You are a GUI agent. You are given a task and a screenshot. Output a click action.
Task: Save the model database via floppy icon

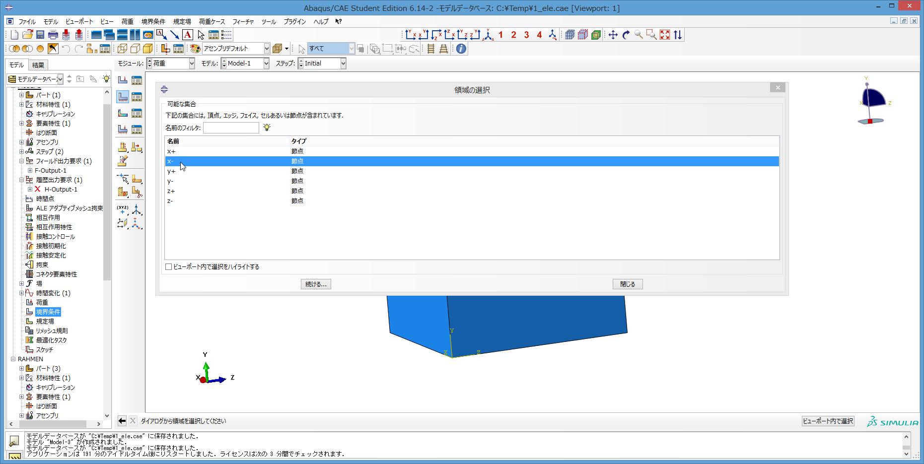click(40, 35)
